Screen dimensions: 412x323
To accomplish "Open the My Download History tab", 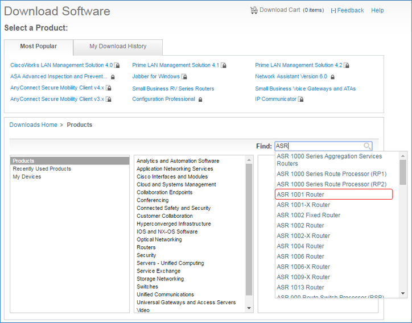I will point(118,47).
